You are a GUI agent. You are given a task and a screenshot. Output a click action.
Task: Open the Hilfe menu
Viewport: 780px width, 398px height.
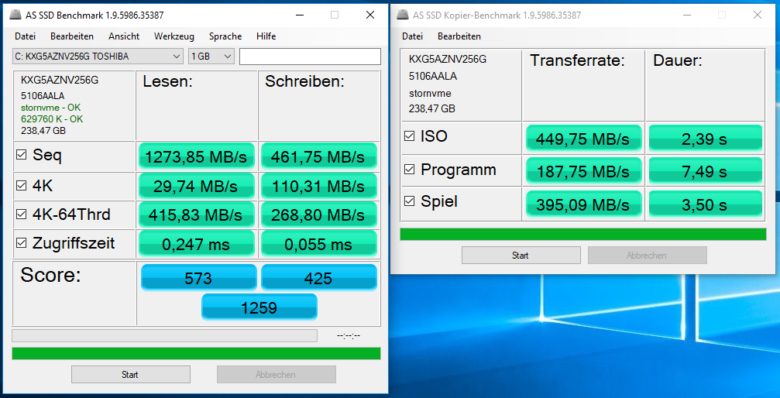coord(266,36)
